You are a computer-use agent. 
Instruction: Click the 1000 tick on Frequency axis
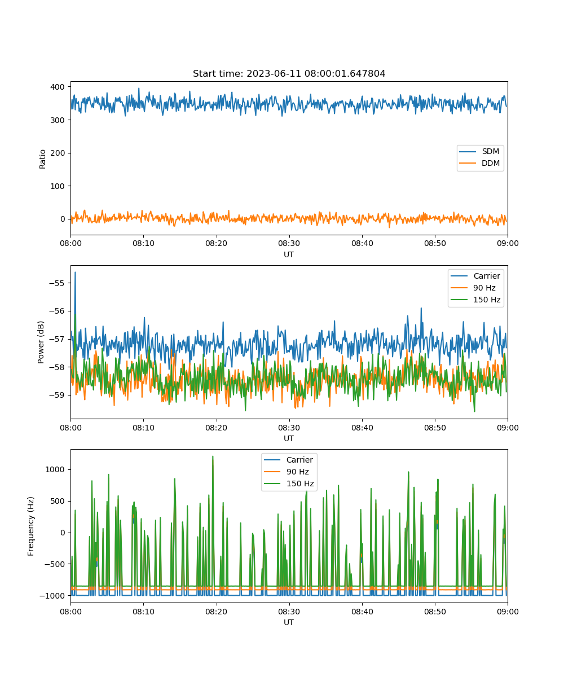pos(56,469)
